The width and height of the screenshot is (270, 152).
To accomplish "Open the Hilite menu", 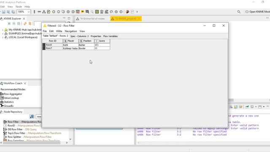I will pos(59,31).
